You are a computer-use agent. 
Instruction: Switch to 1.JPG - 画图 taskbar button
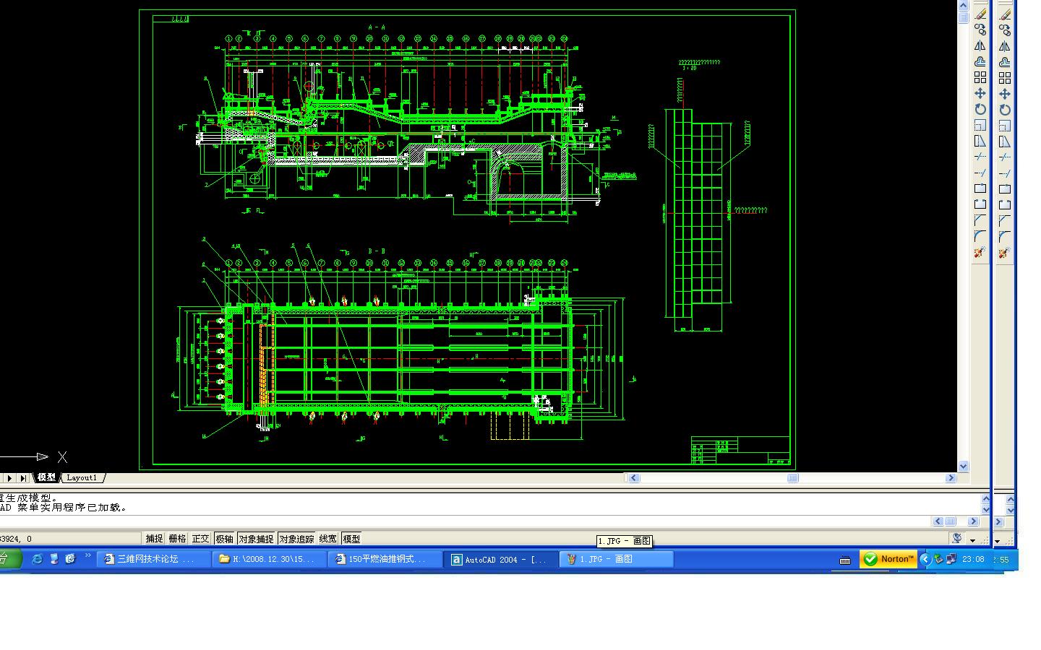tap(617, 559)
